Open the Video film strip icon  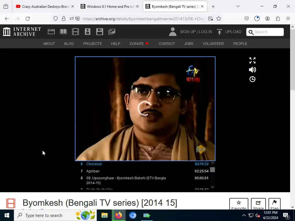[x=75, y=32]
